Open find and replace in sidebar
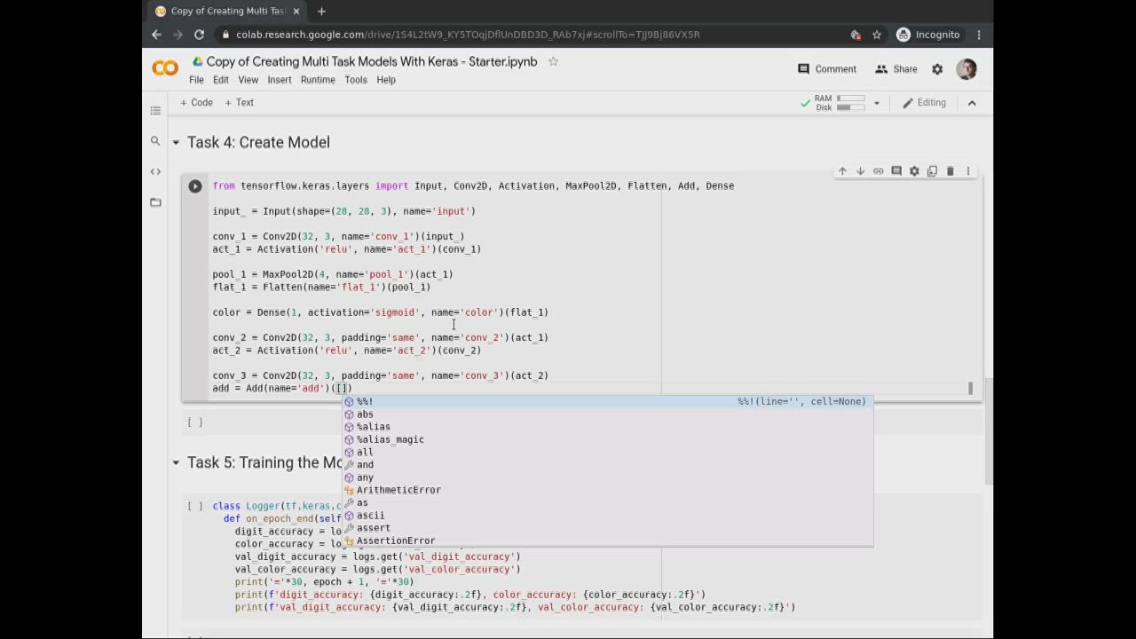 pyautogui.click(x=155, y=141)
